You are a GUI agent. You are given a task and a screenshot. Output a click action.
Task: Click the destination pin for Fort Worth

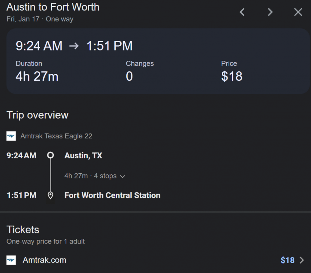click(x=50, y=195)
